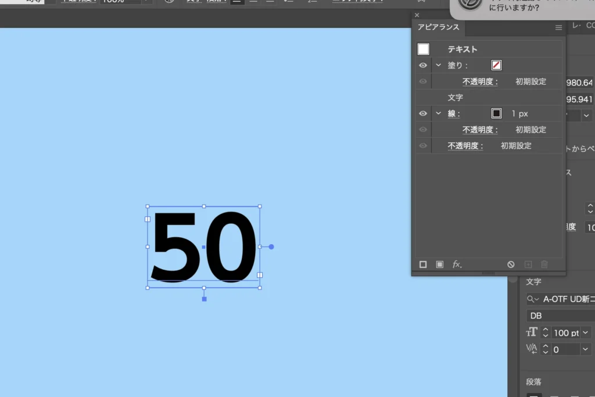Click the font search magnifier icon
Image resolution: width=595 pixels, height=397 pixels.
[x=532, y=299]
